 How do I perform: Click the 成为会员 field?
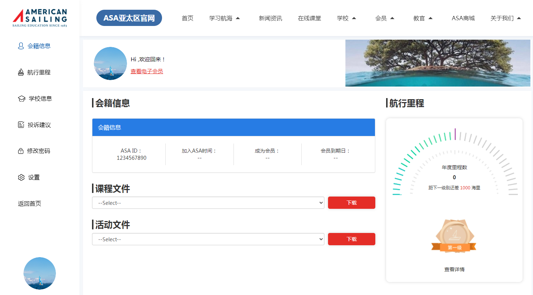point(267,154)
